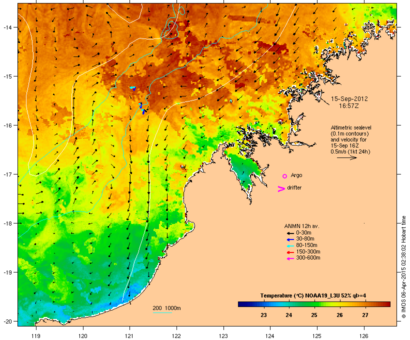Click the '300-600m' depth label
This screenshot has width=410, height=340.
[x=308, y=258]
